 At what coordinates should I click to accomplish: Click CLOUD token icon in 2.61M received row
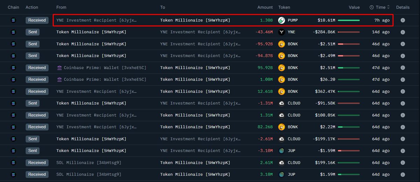click(x=282, y=162)
